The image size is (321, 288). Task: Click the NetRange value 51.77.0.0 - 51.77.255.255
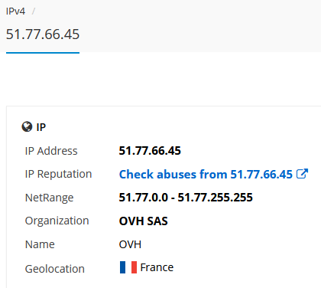click(186, 198)
